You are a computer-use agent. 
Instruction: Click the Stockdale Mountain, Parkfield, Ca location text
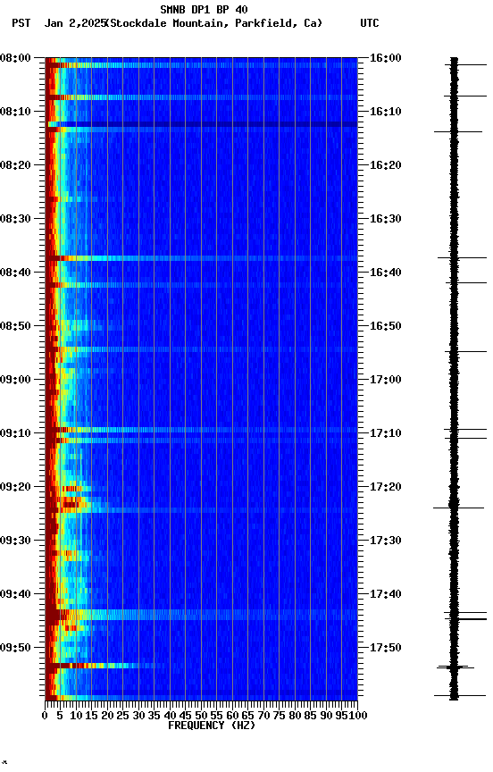(214, 23)
